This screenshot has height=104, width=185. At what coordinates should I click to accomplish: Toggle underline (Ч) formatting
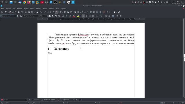(x=56, y=16)
